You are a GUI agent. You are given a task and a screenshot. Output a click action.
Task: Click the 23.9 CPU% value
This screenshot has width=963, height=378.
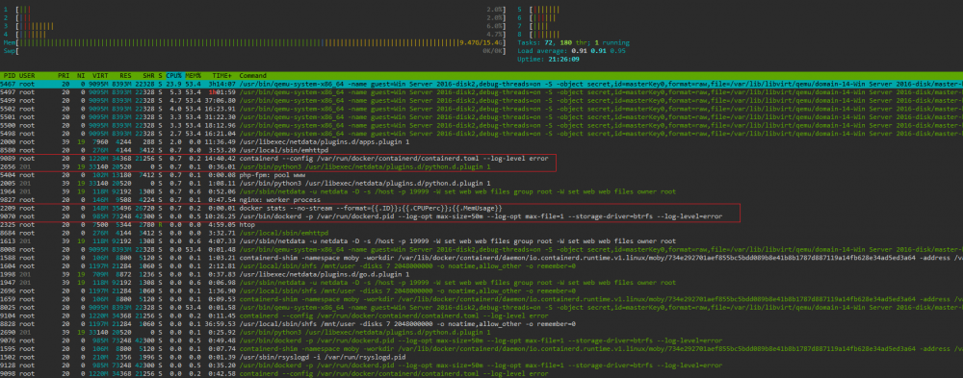(174, 83)
